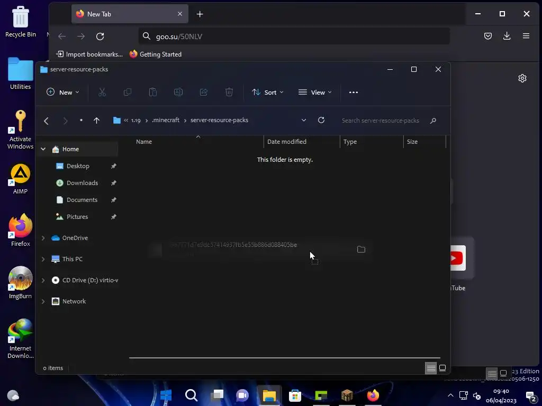
Task: Collapse the Home tree node
Action: click(43, 149)
